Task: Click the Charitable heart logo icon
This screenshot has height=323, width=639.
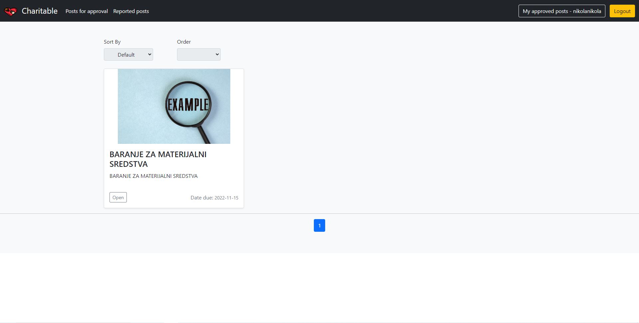Action: click(10, 11)
